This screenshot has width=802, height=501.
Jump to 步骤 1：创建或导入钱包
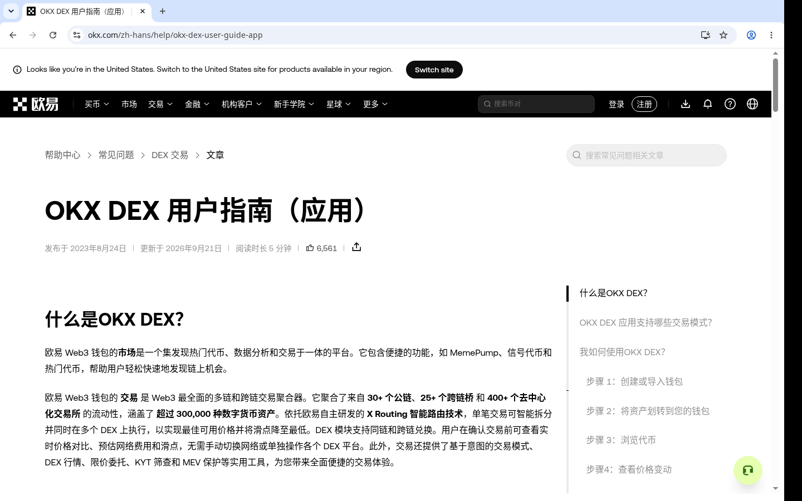(x=634, y=382)
